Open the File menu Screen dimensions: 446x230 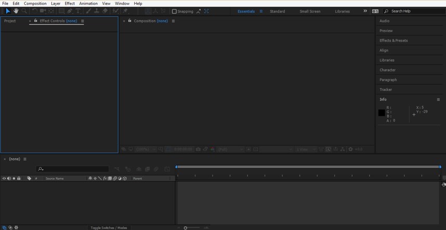pyautogui.click(x=5, y=4)
